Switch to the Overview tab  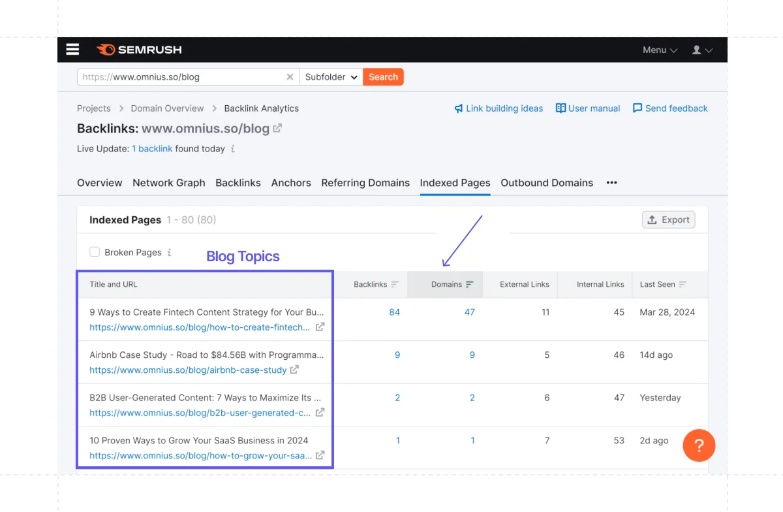pos(99,183)
